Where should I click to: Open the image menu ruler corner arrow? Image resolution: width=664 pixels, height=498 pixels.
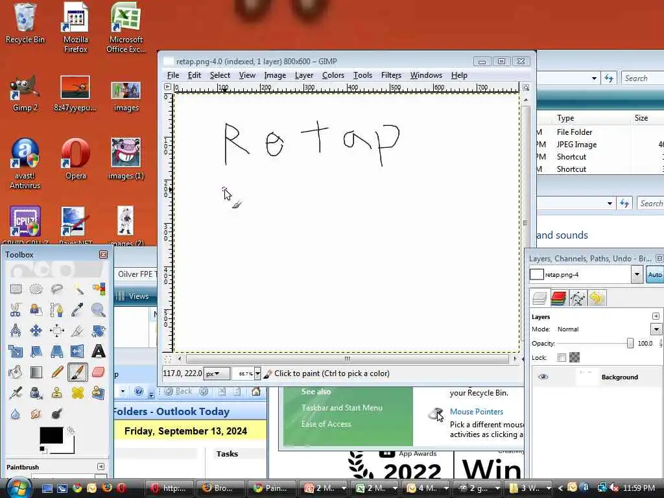pos(168,87)
